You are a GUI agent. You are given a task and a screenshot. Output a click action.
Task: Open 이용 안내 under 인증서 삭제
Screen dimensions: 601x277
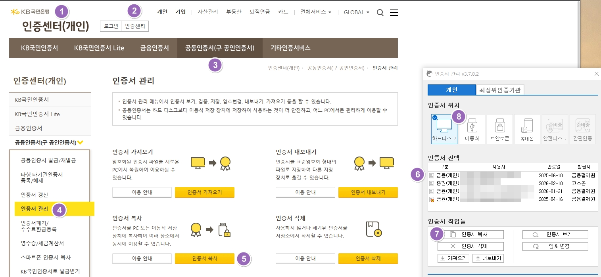(x=305, y=258)
